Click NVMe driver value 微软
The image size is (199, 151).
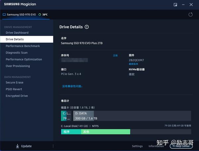[x=132, y=74]
